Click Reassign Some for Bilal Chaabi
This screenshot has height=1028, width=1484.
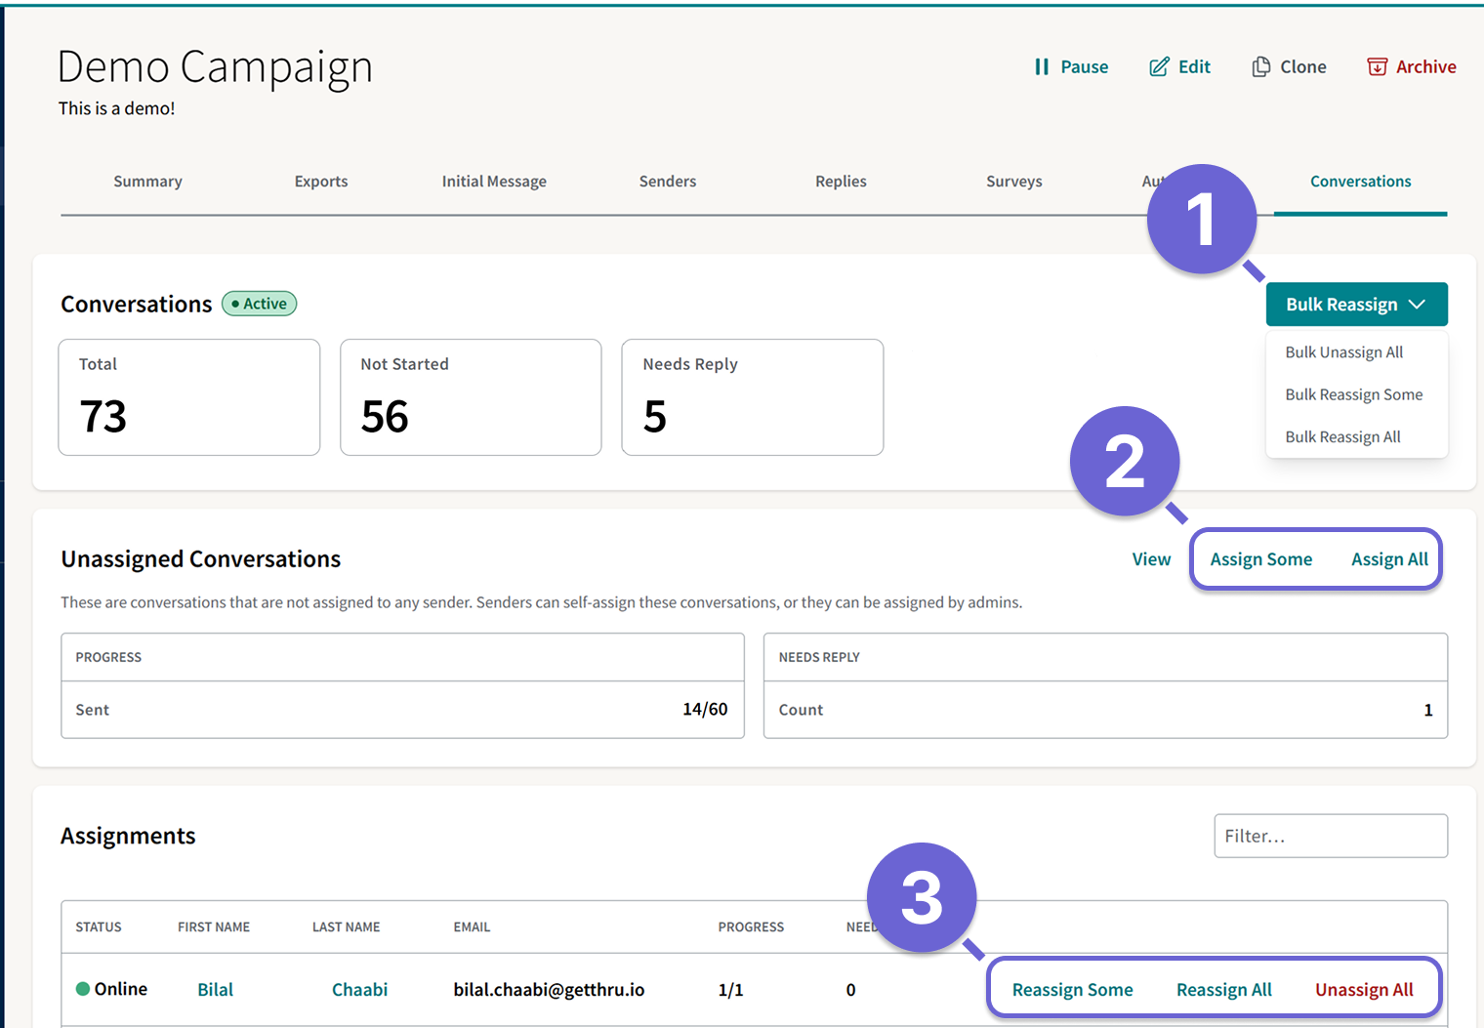[1072, 990]
